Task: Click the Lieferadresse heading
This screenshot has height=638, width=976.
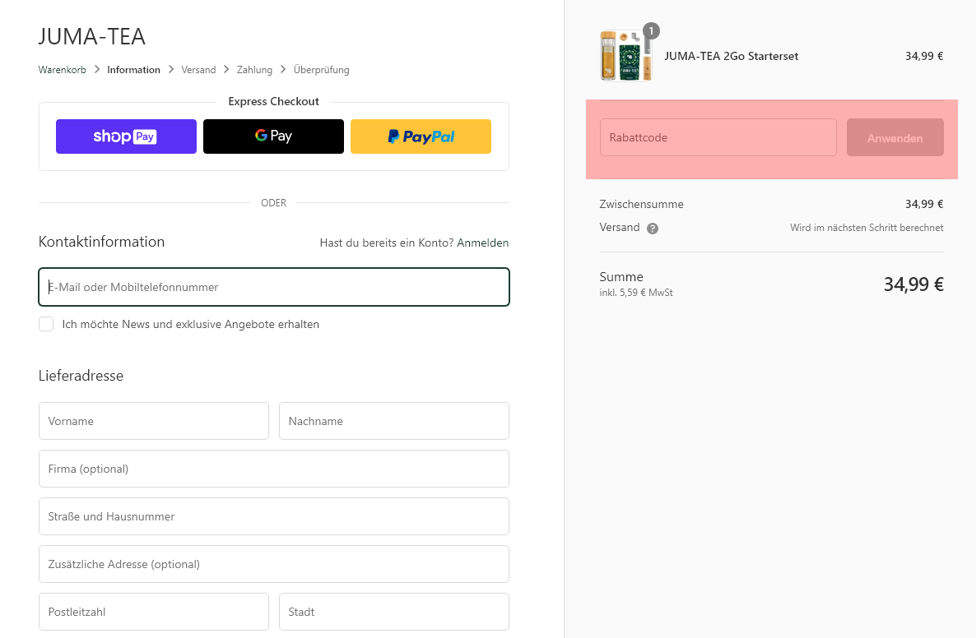Action: pyautogui.click(x=81, y=376)
